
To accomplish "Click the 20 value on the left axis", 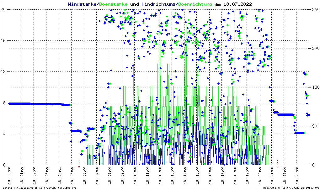I will (3, 10).
